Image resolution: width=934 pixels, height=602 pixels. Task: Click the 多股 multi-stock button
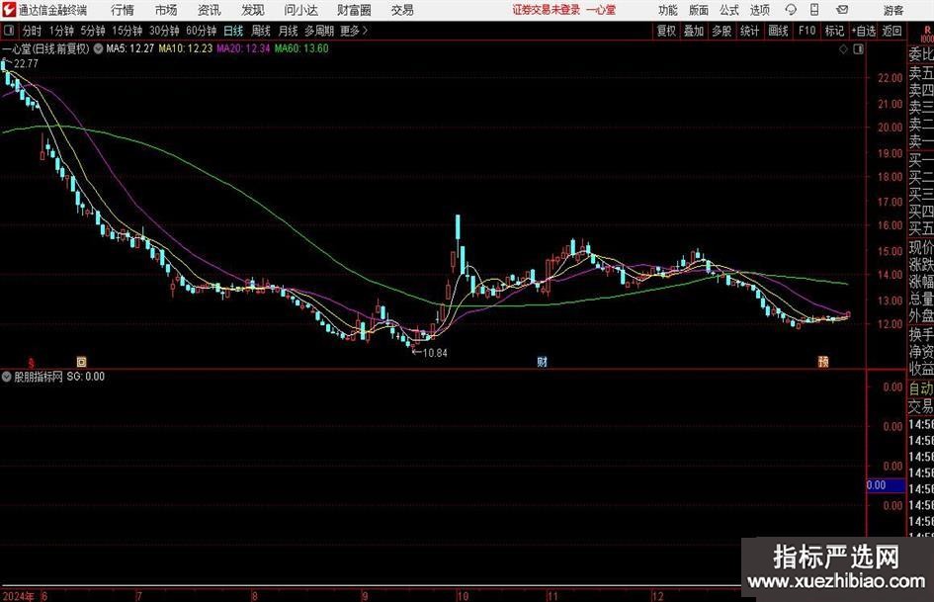point(722,31)
